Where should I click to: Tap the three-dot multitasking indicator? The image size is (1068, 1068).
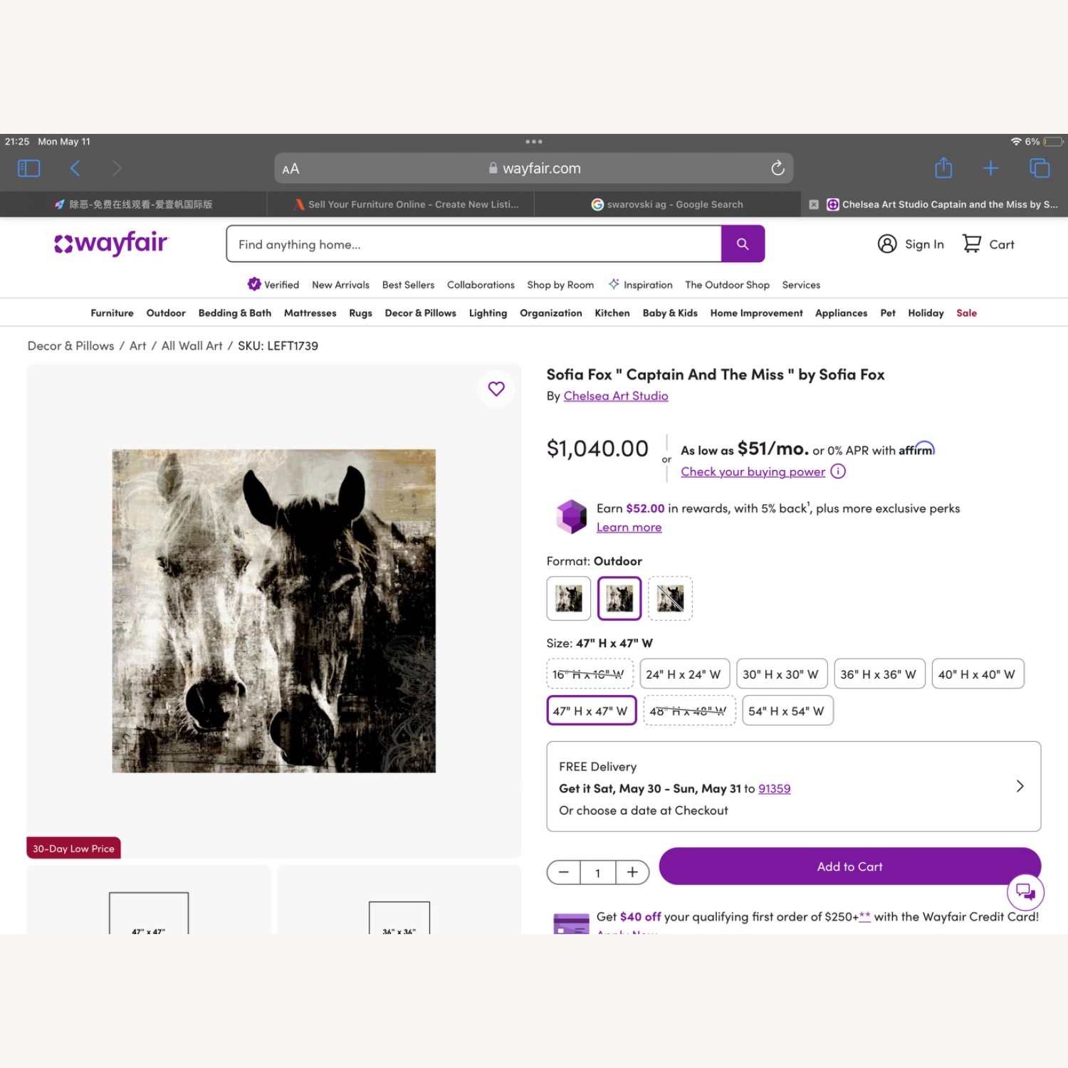coord(534,142)
